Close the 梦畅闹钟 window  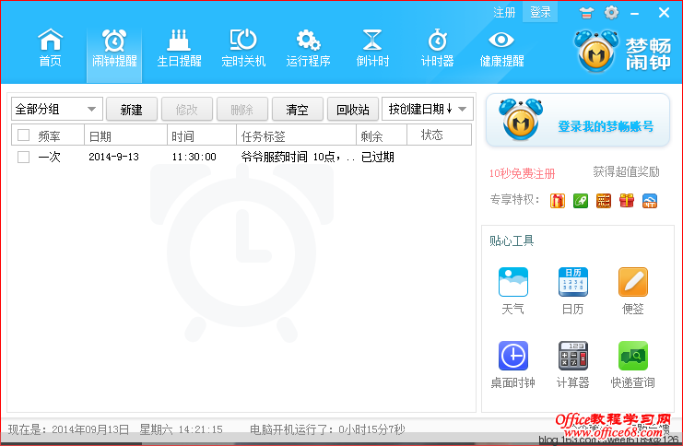pyautogui.click(x=664, y=13)
